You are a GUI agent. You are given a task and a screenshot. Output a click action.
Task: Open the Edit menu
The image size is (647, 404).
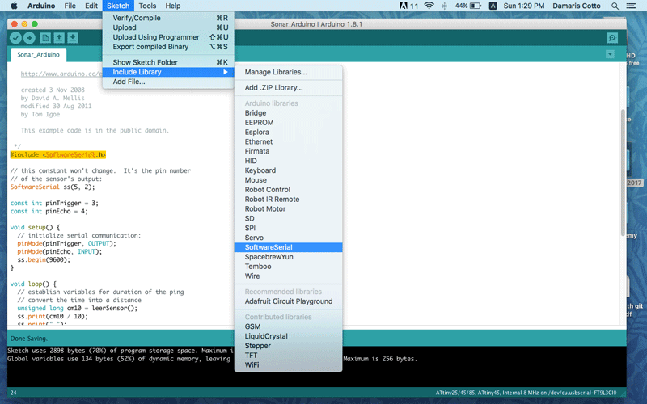pos(91,6)
